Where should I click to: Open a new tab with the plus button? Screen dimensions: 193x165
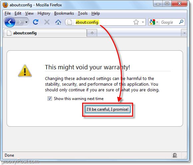point(92,33)
